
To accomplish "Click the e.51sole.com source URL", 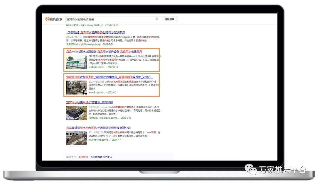I will 97,67.
